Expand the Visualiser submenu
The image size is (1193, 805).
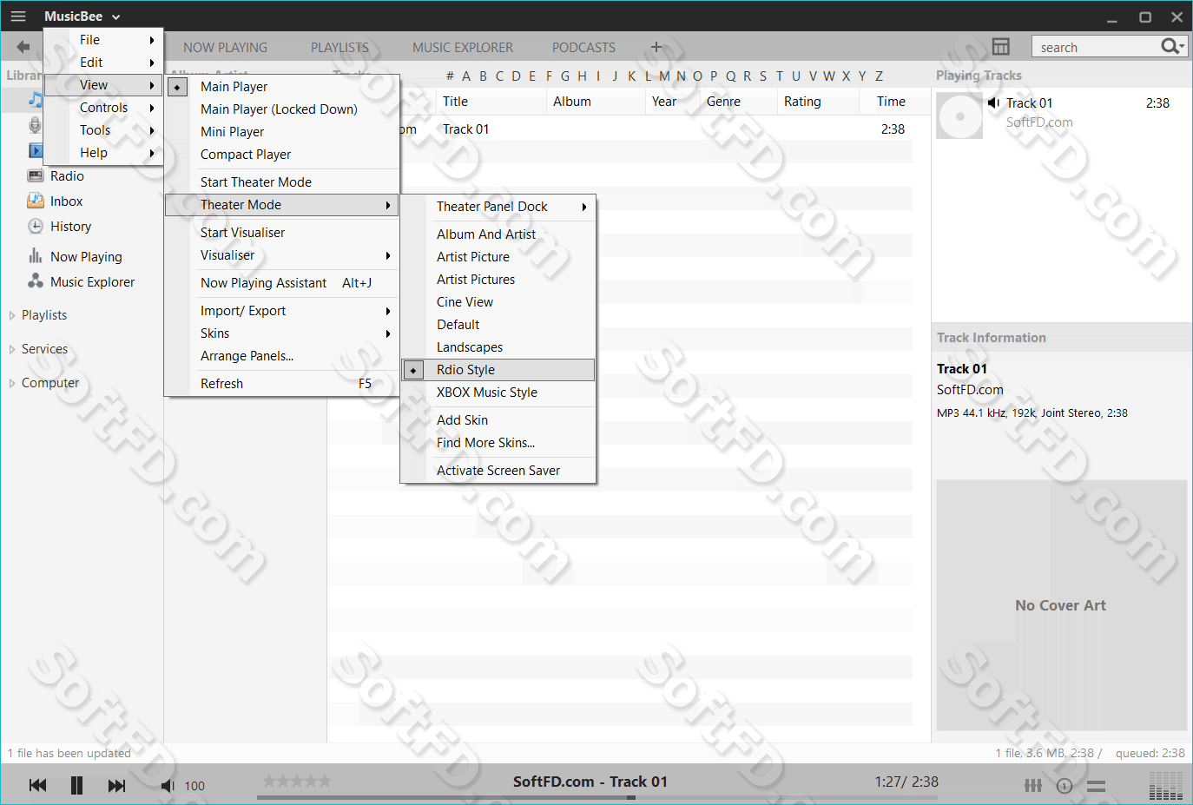click(282, 255)
